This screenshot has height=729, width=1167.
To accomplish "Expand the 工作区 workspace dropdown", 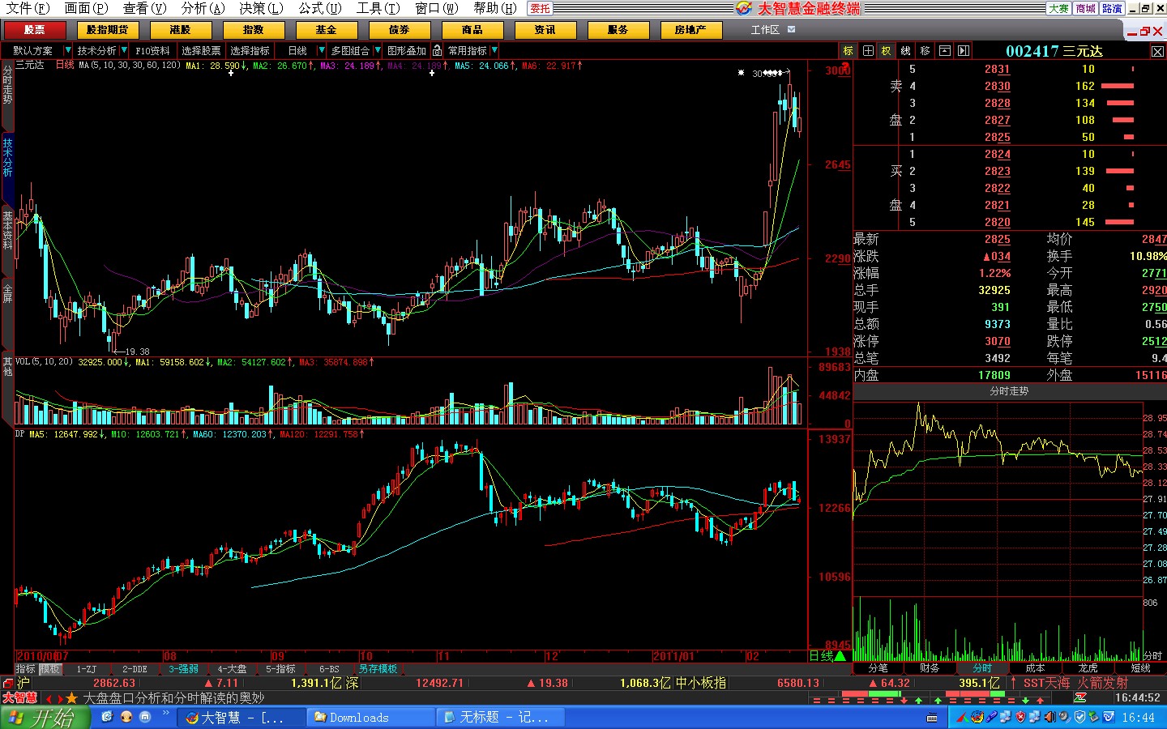I will pos(792,30).
